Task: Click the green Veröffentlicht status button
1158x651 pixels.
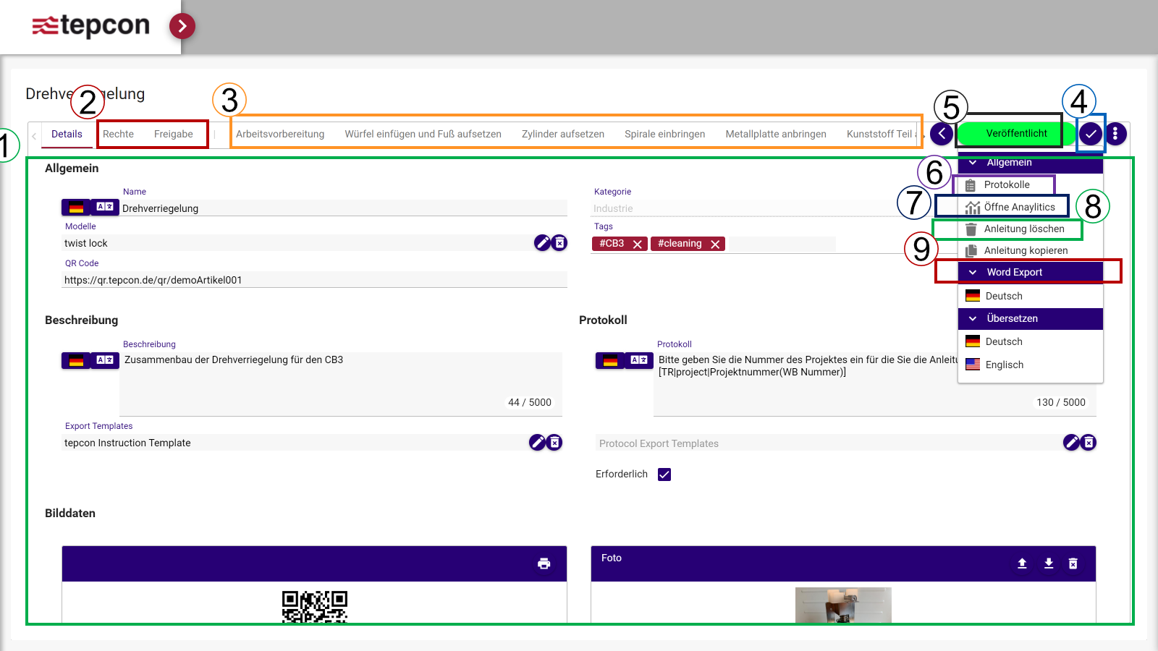Action: point(1015,134)
